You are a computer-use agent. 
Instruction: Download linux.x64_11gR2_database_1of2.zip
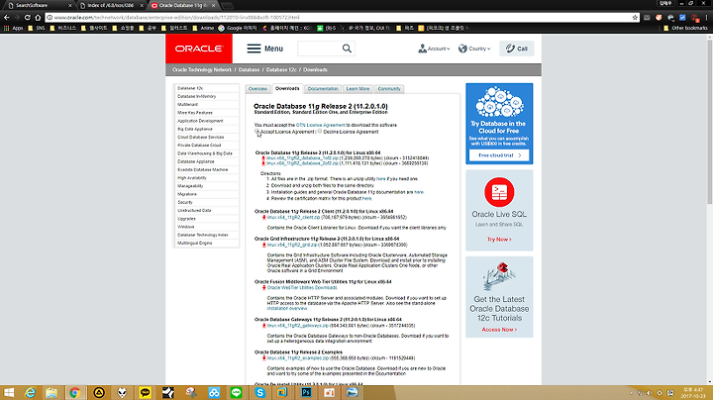coord(302,158)
